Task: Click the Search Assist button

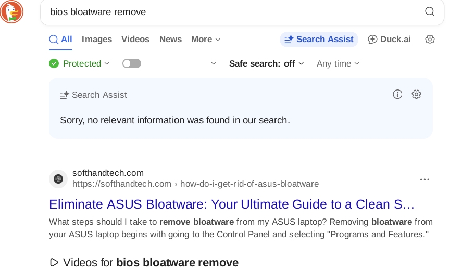Action: pyautogui.click(x=319, y=40)
